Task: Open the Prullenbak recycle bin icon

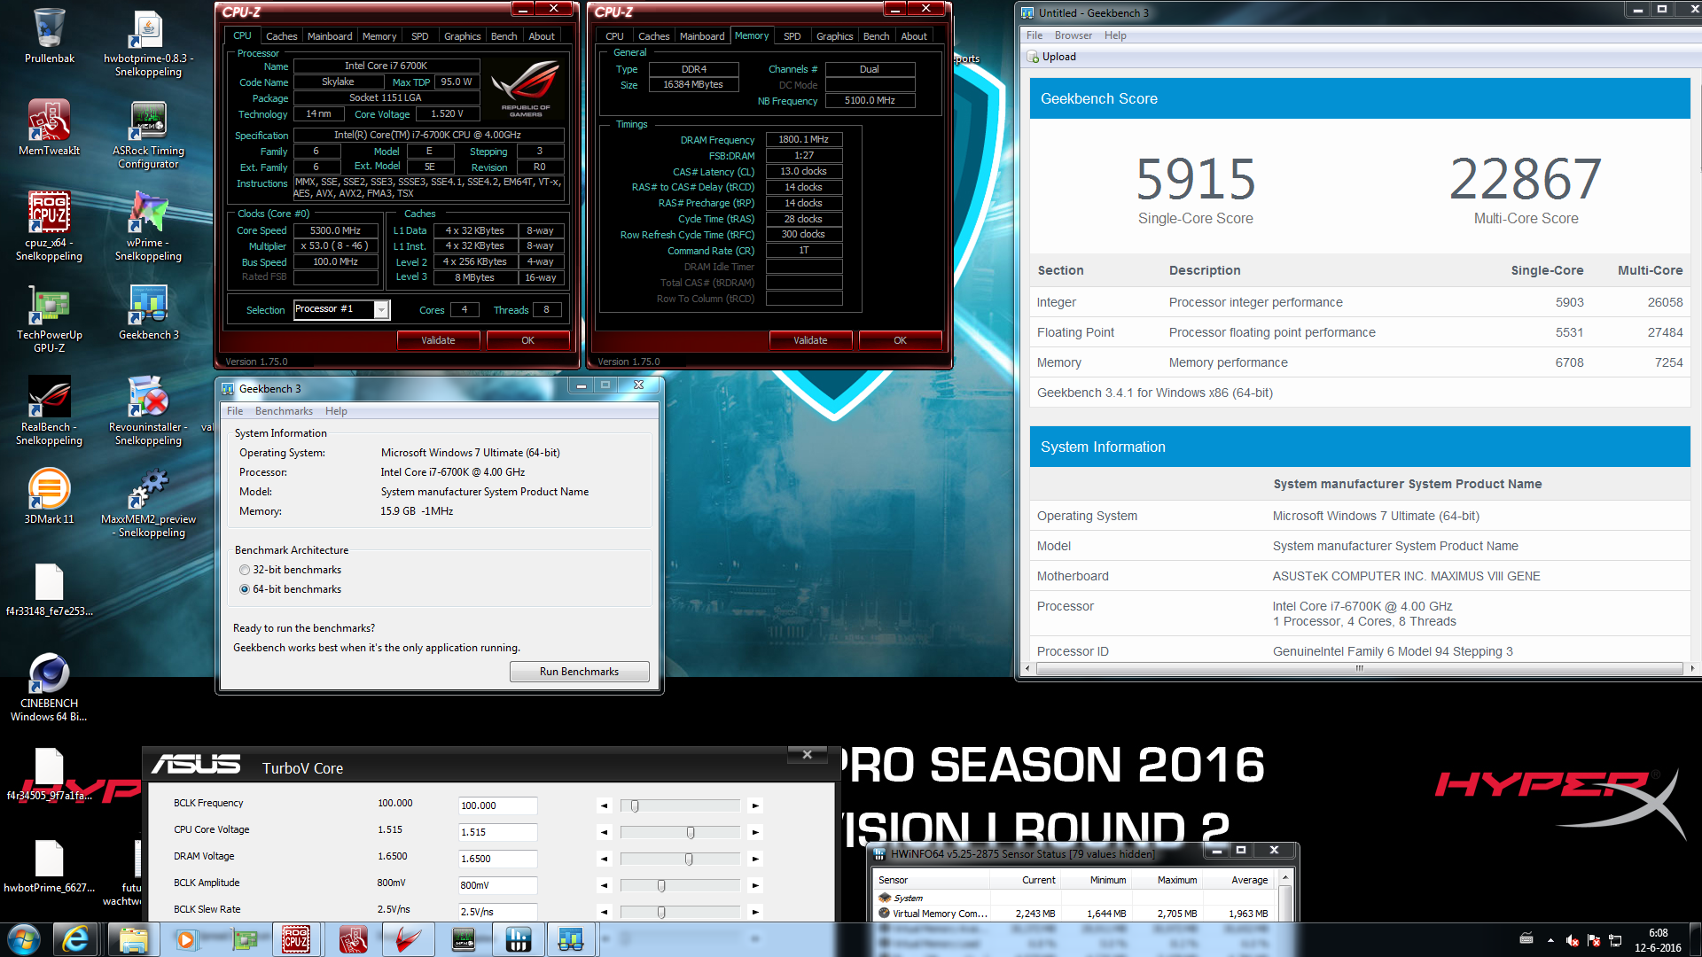Action: point(50,36)
